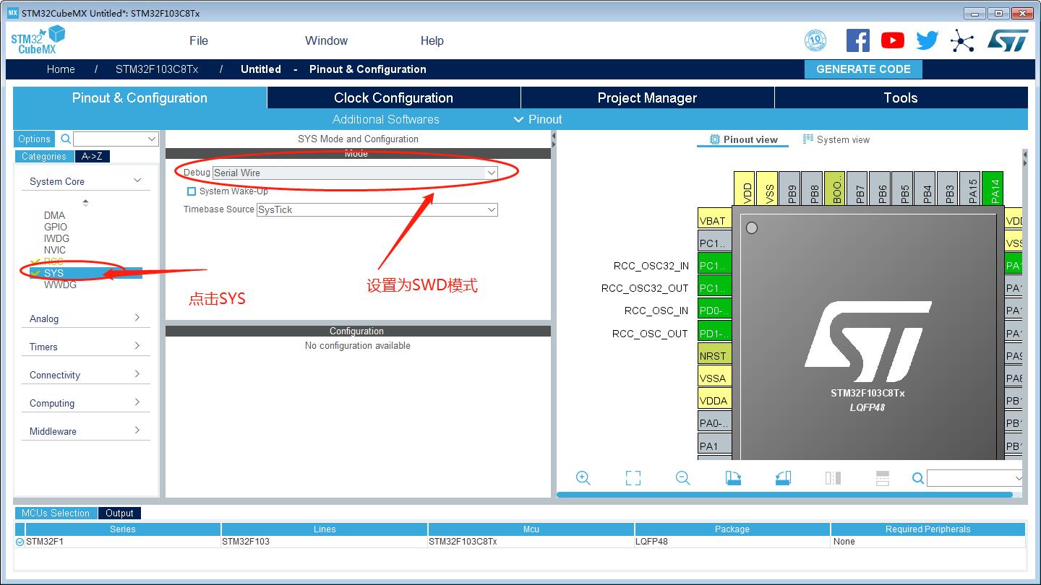Select NVIC in System Core

pyautogui.click(x=55, y=250)
